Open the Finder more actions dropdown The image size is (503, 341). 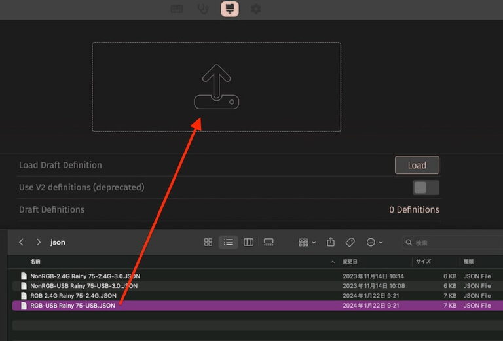[375, 242]
